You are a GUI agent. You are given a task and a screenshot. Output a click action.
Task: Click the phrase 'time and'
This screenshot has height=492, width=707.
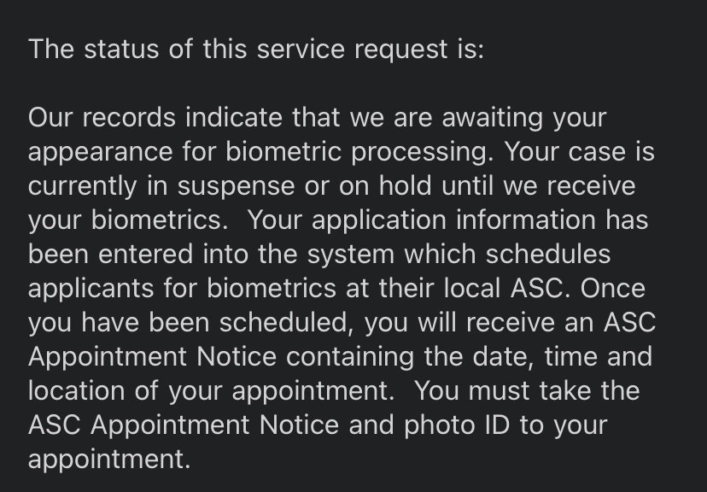tap(599, 357)
